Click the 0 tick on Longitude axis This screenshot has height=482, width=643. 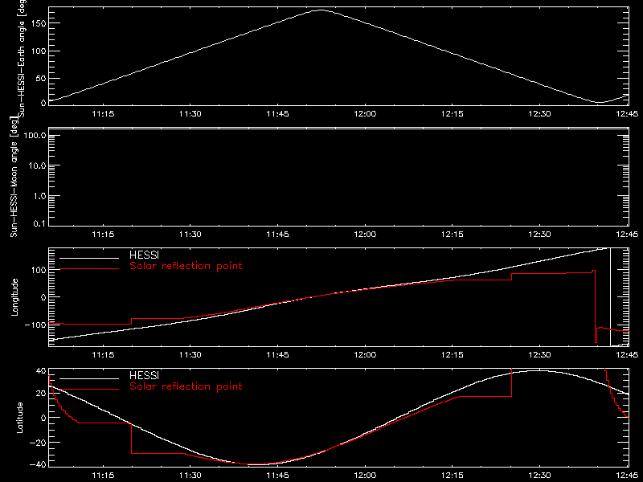(x=43, y=297)
